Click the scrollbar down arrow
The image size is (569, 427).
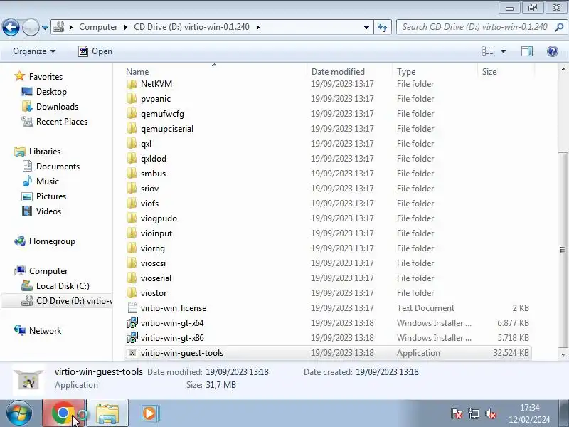pyautogui.click(x=563, y=354)
